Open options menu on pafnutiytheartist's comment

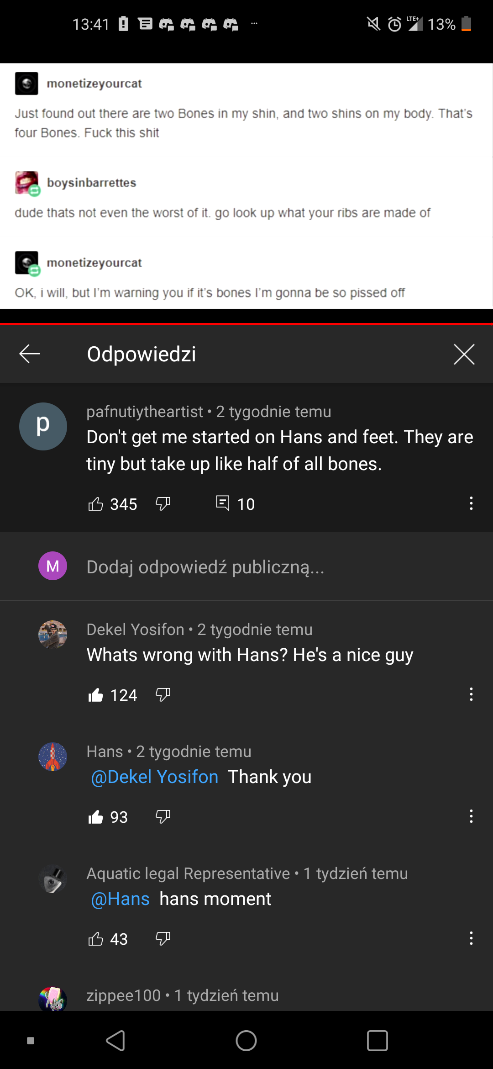click(x=471, y=503)
